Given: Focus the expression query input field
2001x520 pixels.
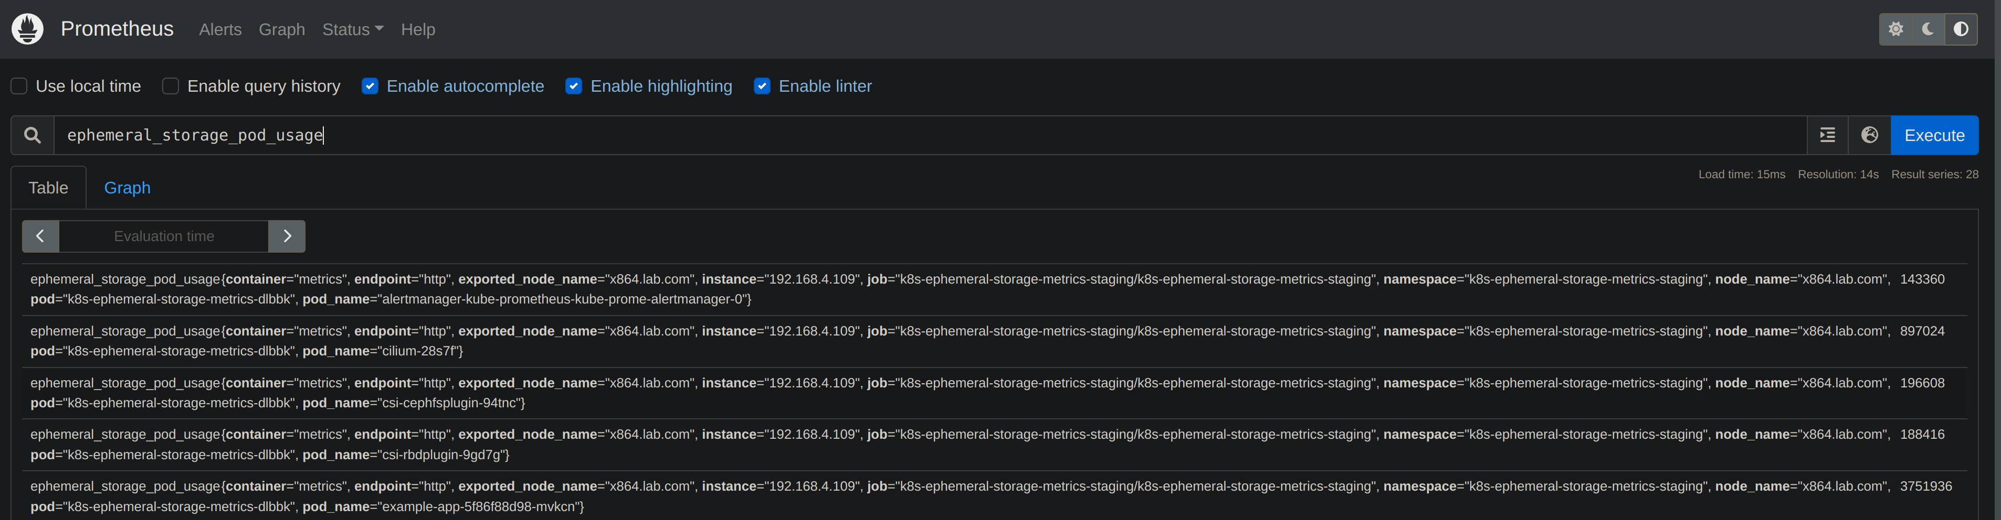Looking at the screenshot, I should coord(930,135).
